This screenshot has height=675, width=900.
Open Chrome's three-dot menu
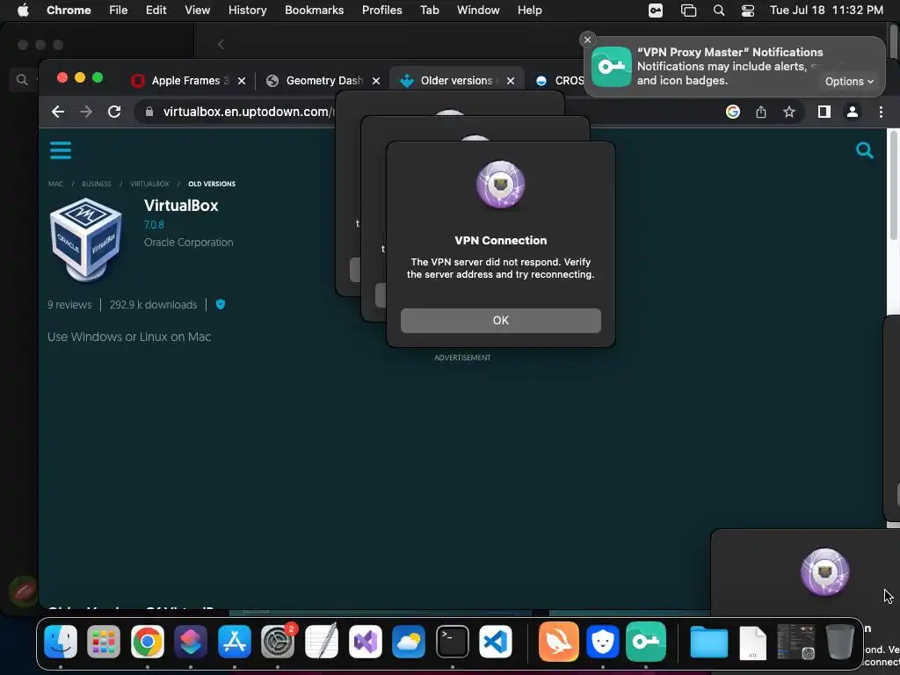[x=881, y=112]
